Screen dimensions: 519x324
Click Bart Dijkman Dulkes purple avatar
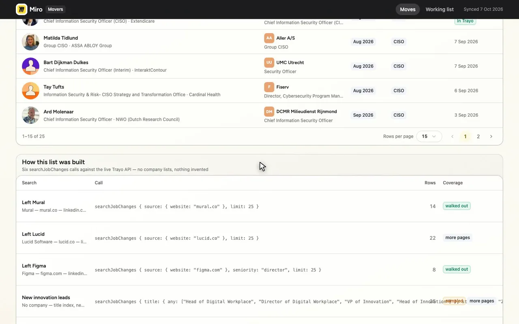[30, 66]
